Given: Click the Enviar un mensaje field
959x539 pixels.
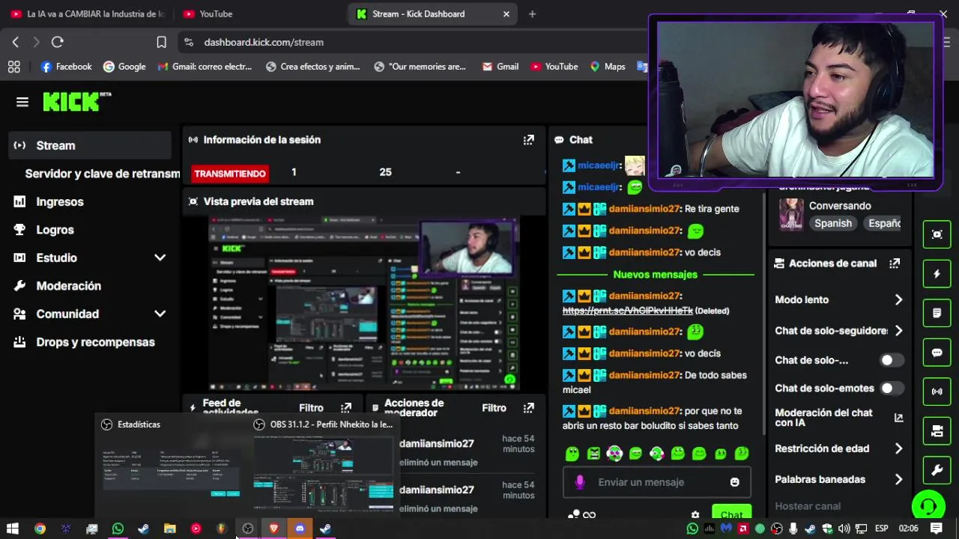Looking at the screenshot, I should coord(657,482).
